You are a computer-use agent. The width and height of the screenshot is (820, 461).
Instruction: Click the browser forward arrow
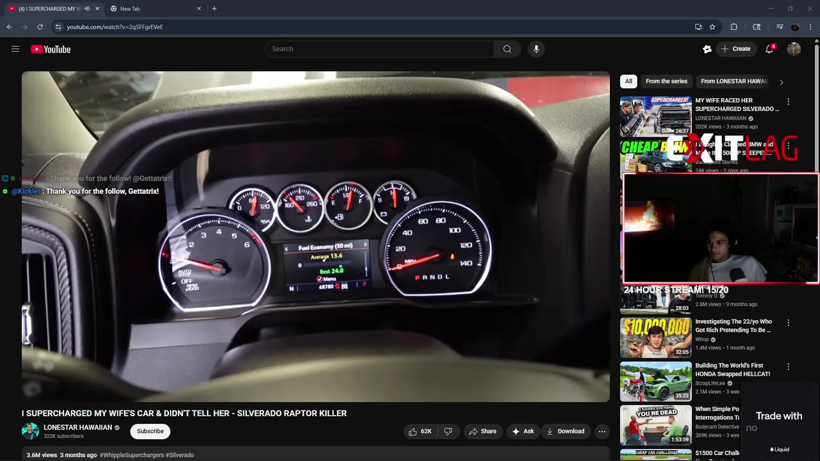pos(24,27)
